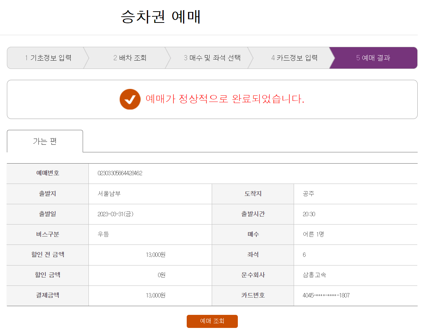Click card number 4045-****-****-1807
The height and width of the screenshot is (333, 426).
pos(326,295)
